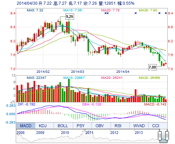Click the right handle of timeline range slider

pyautogui.click(x=167, y=136)
